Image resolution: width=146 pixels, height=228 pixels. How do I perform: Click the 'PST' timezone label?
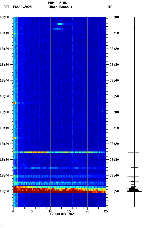pos(6,7)
